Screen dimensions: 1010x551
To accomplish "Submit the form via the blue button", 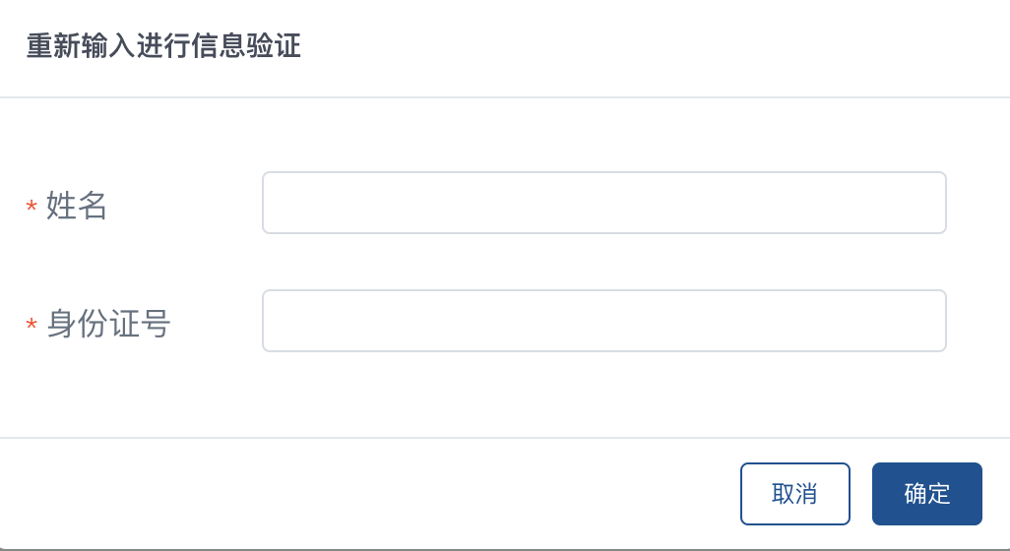I will [x=926, y=494].
